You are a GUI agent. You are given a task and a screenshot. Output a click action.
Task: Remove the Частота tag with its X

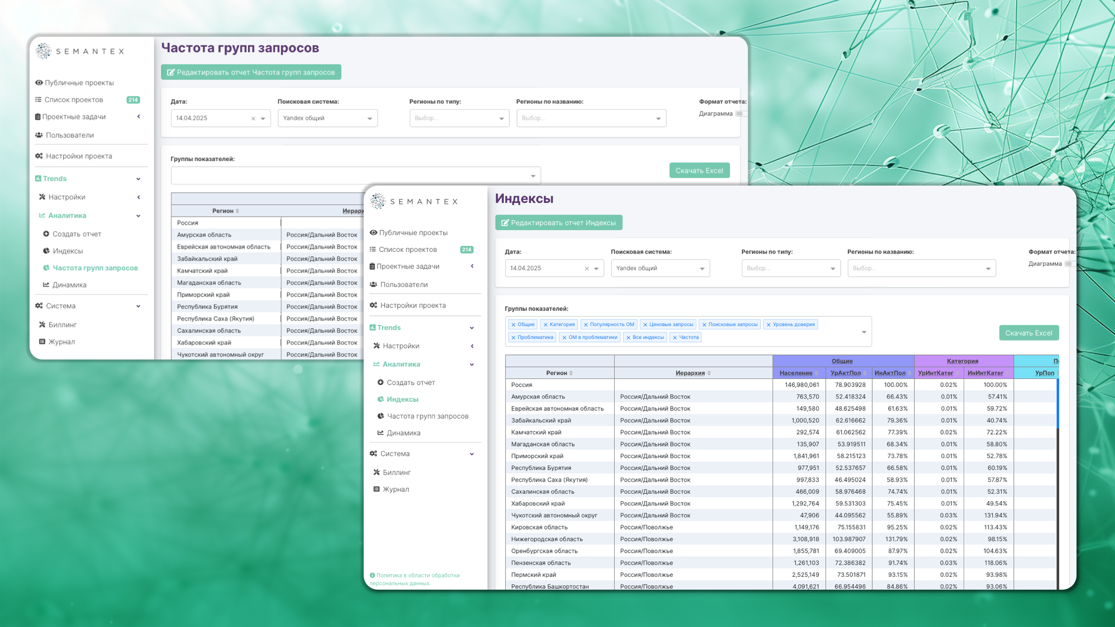tap(675, 337)
